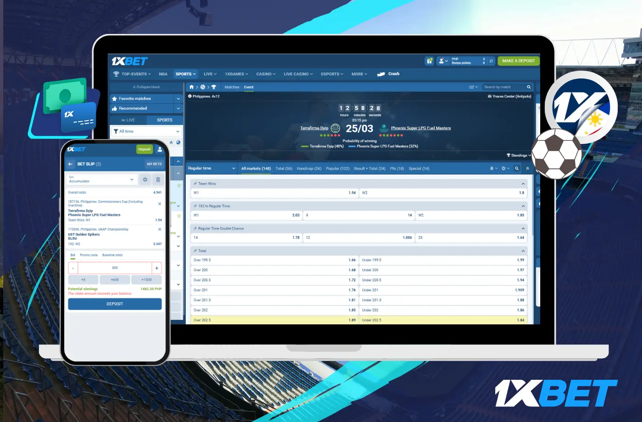Click the globe icon in sidebar
This screenshot has width=642, height=422.
point(178,142)
